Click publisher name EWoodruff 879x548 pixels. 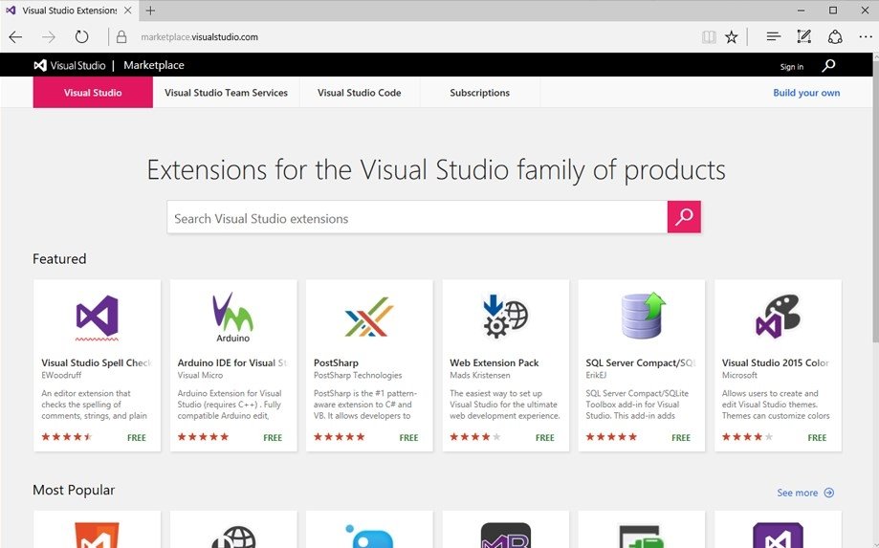(x=61, y=375)
